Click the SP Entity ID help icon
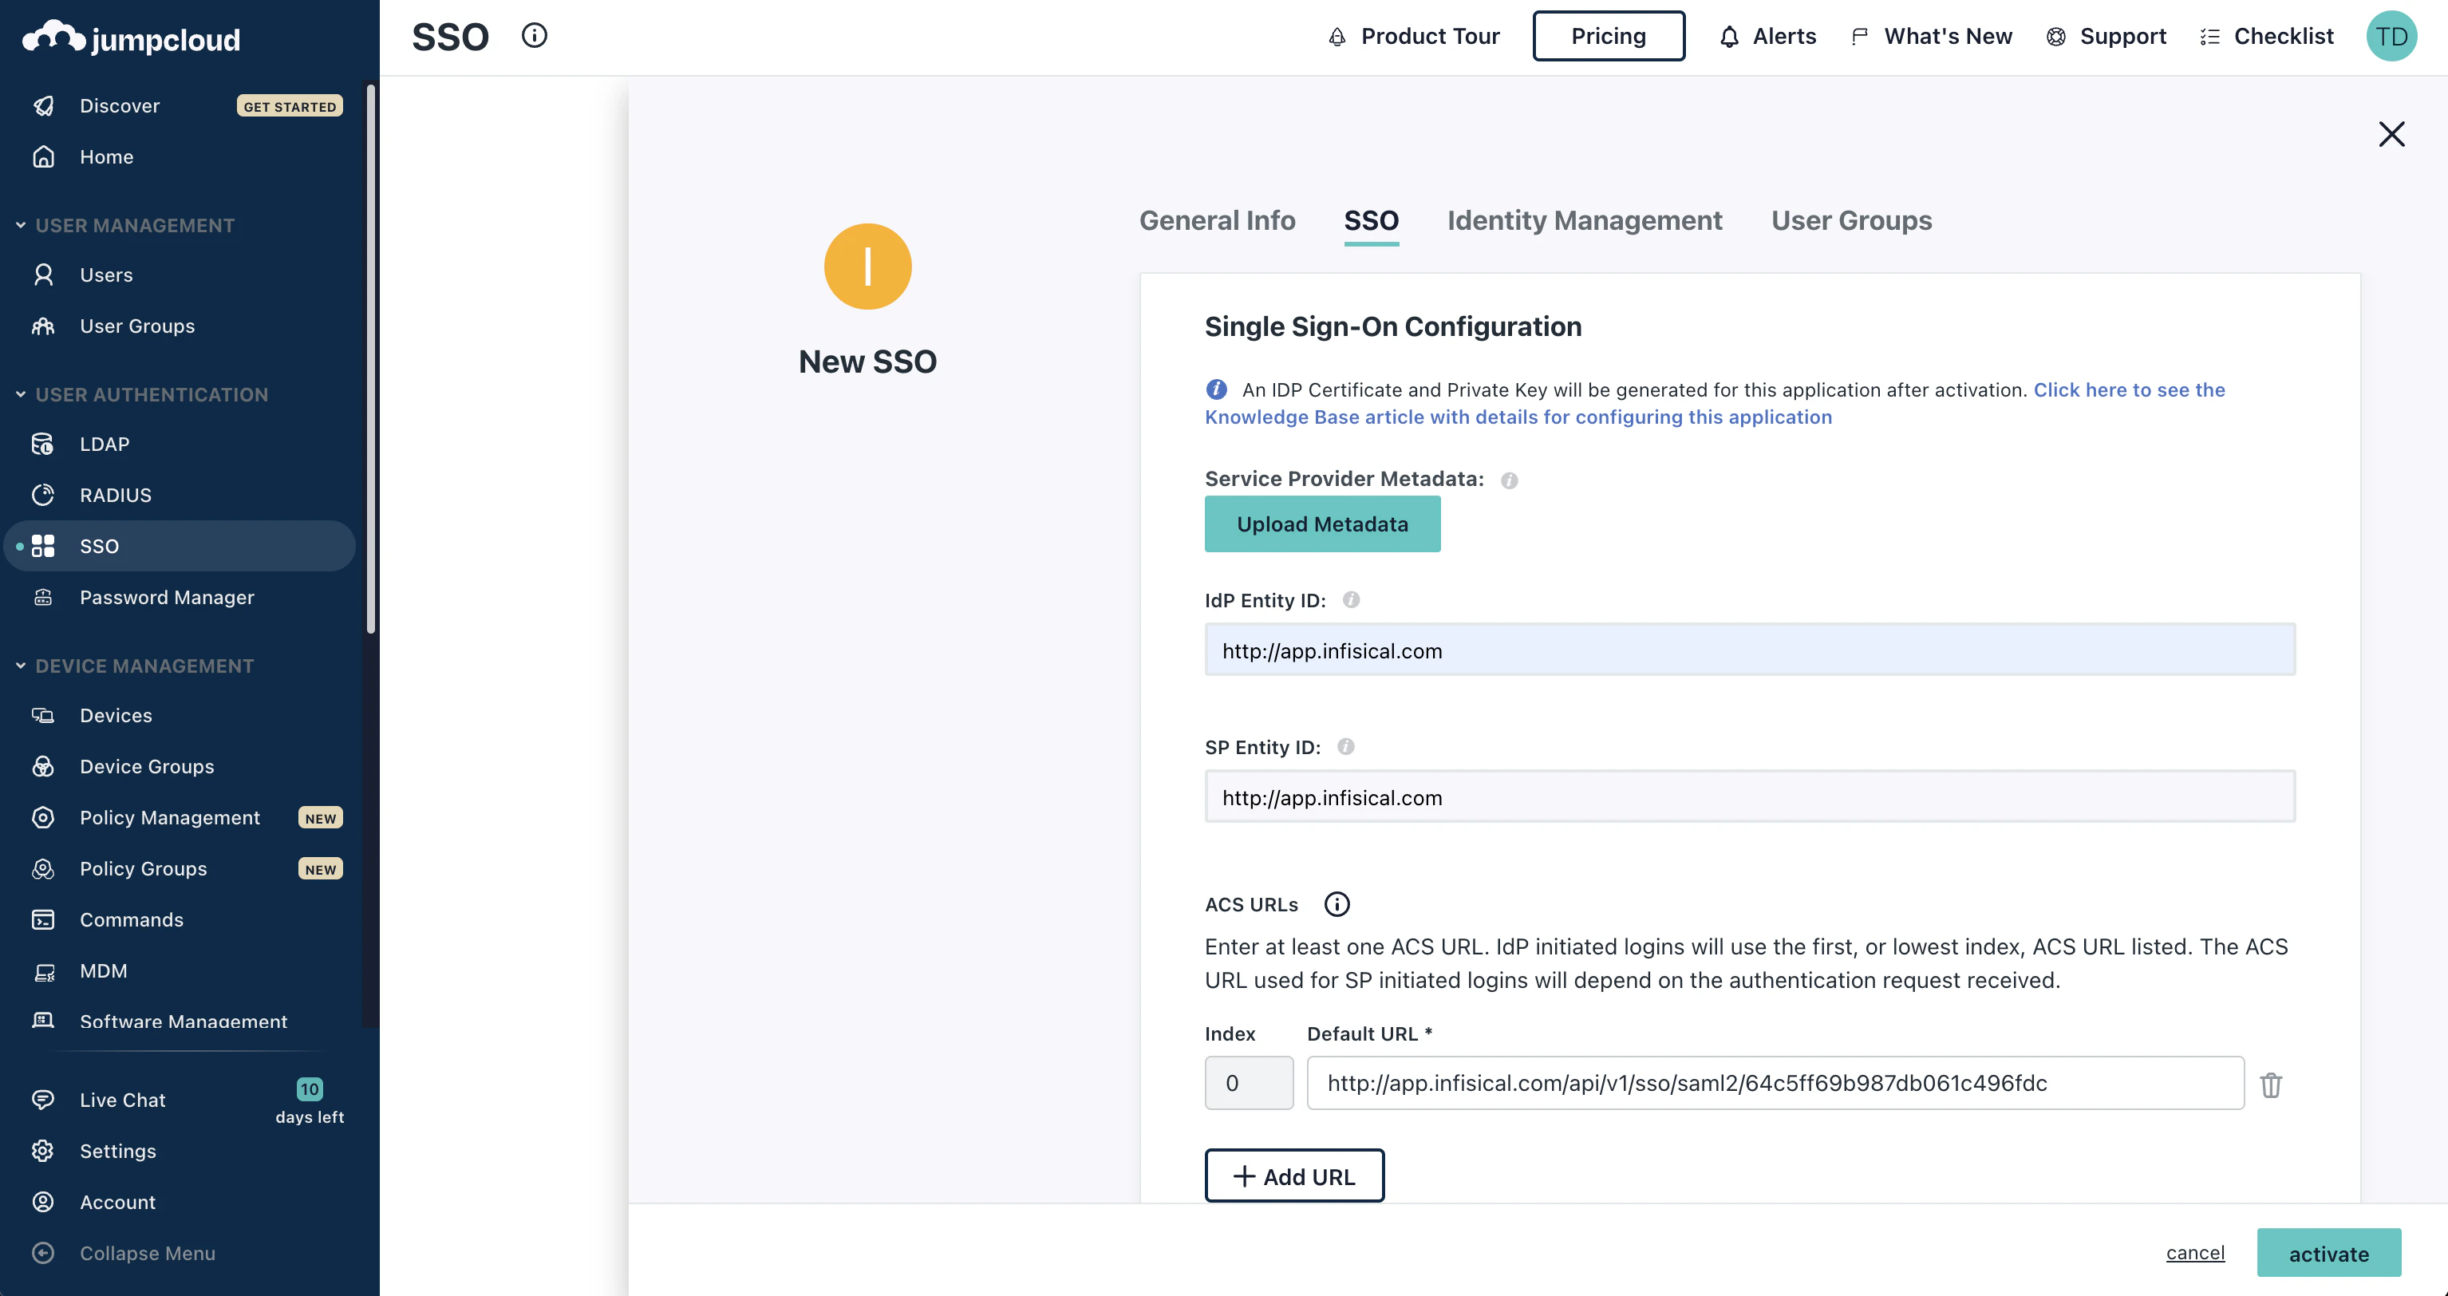The height and width of the screenshot is (1296, 2448). pos(1345,747)
